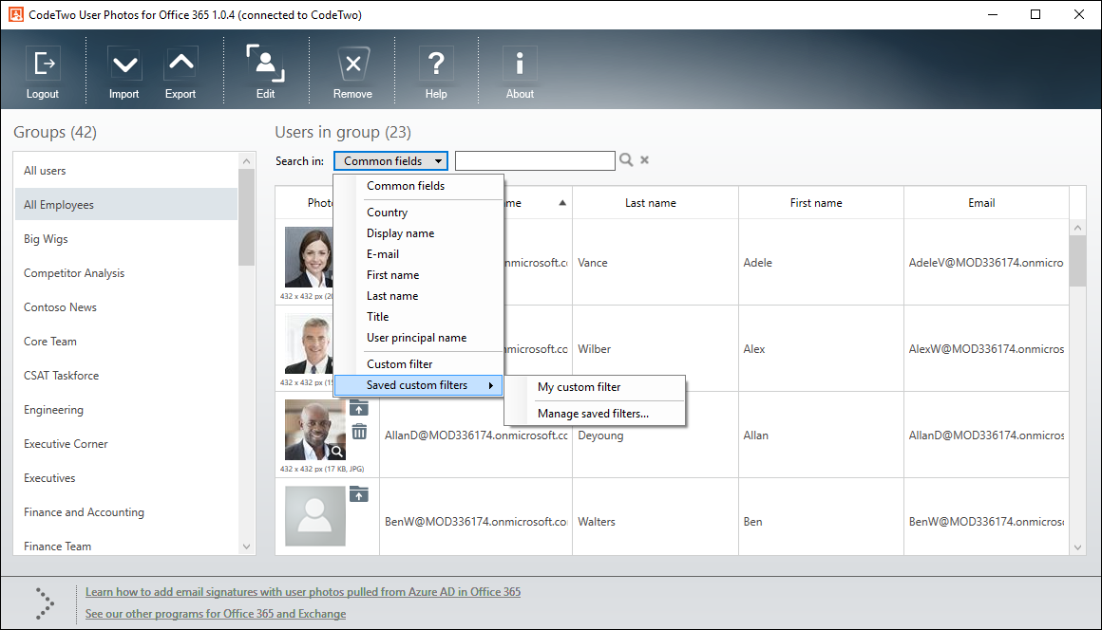
Task: Select the All Employees group
Action: coord(126,205)
